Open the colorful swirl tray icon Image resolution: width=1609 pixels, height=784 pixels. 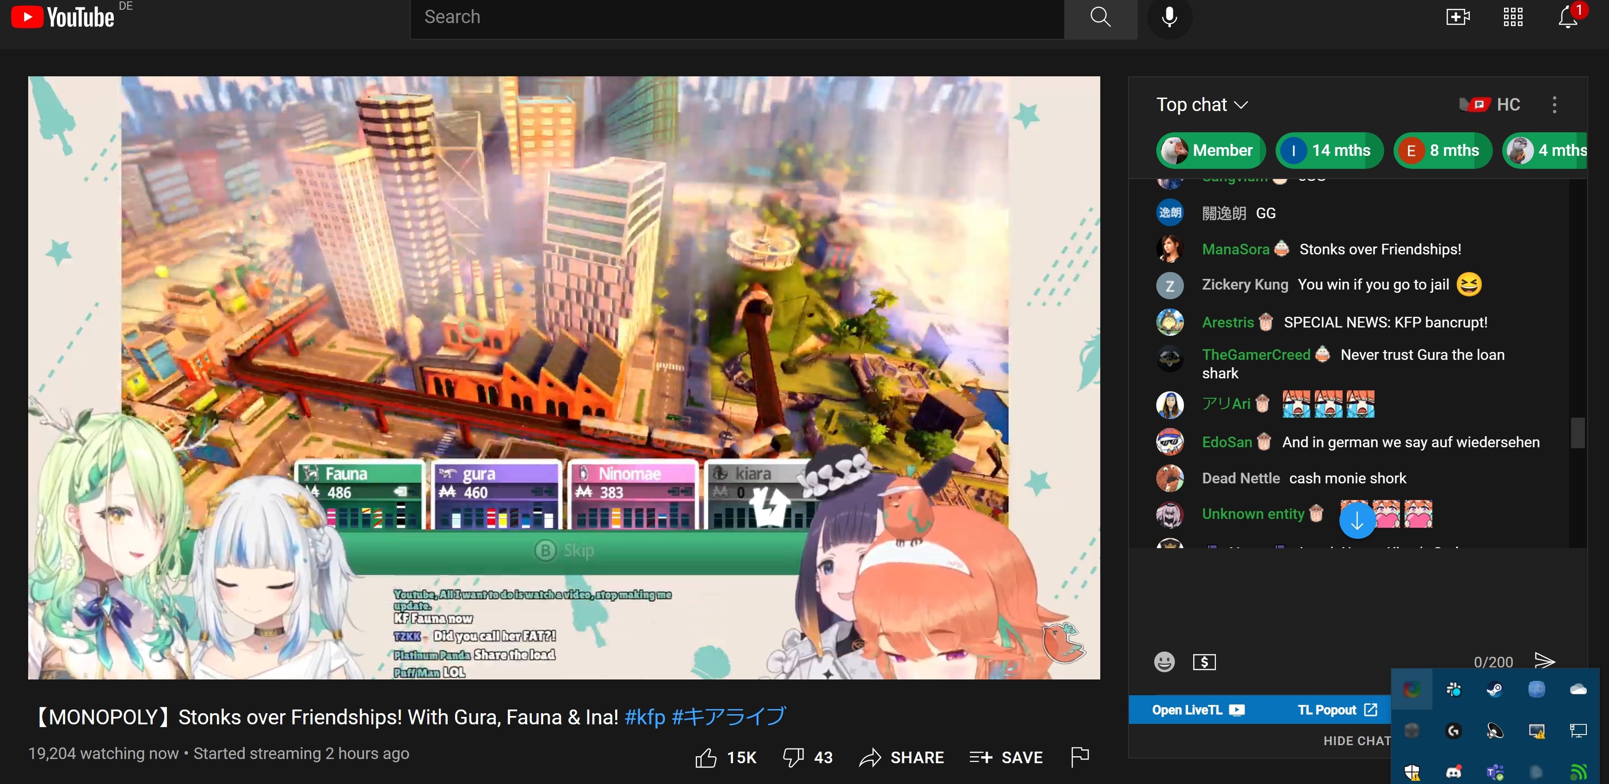(1412, 689)
